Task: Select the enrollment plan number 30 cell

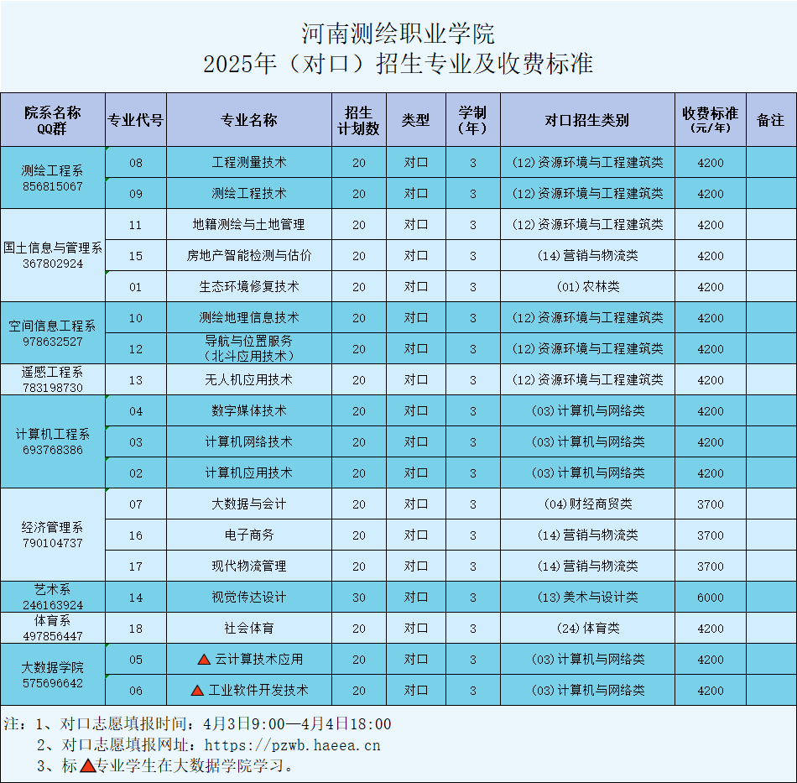Action: click(x=359, y=598)
